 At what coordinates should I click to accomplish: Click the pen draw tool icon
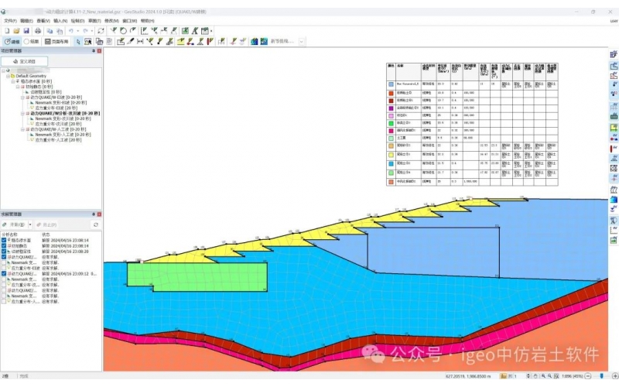131,42
